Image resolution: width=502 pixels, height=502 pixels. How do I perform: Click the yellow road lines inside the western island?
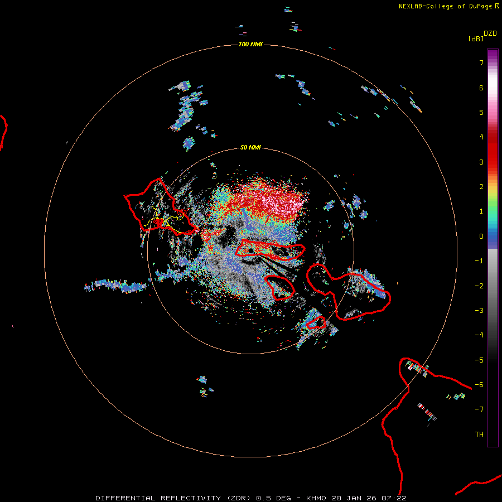(x=163, y=220)
